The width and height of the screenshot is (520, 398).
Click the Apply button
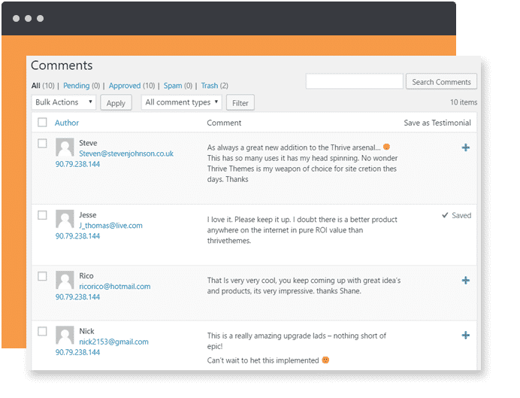[x=116, y=103]
